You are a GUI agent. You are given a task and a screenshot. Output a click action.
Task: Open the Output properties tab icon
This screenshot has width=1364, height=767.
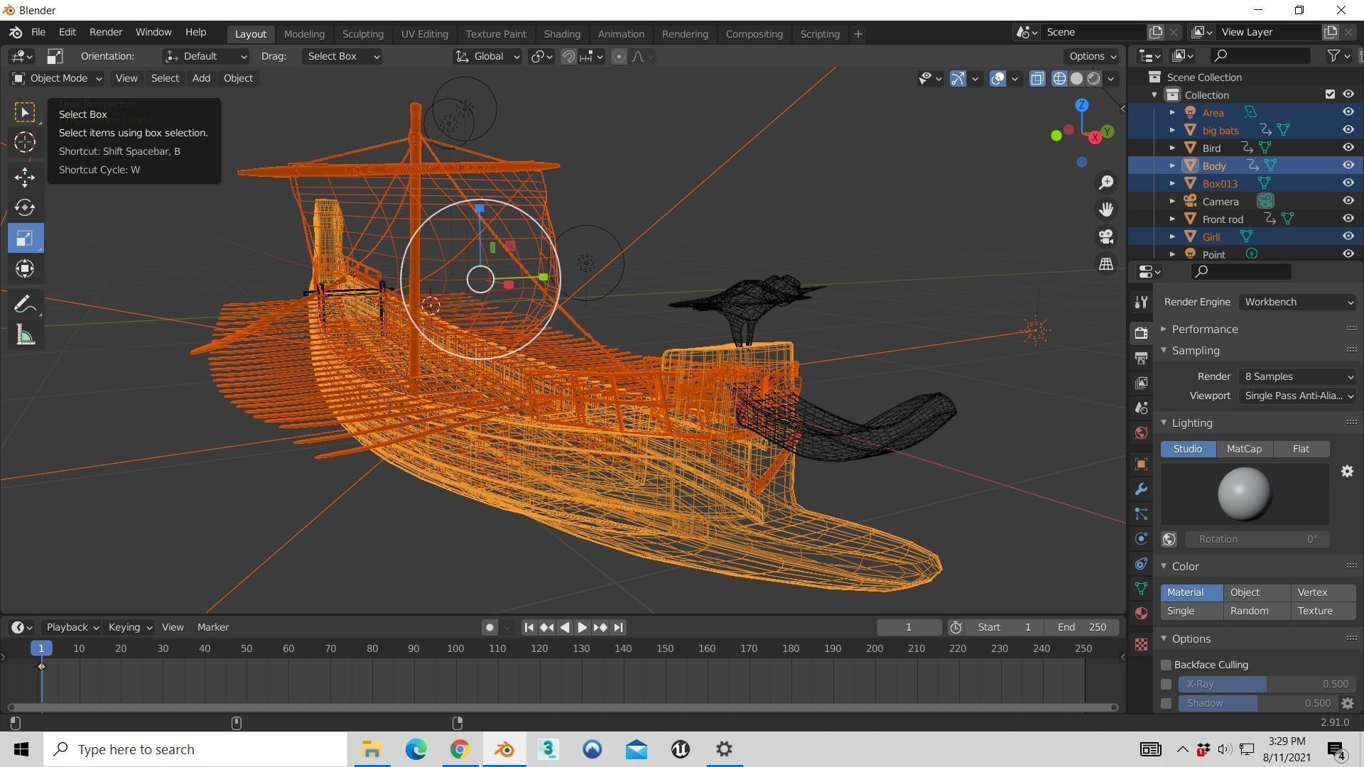click(x=1141, y=357)
